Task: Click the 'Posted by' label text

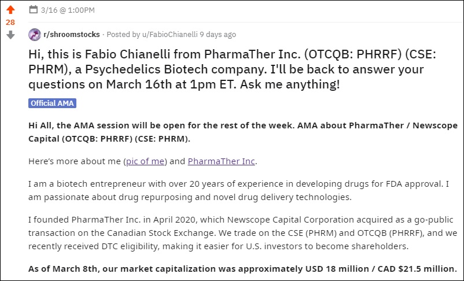Action: [x=123, y=35]
